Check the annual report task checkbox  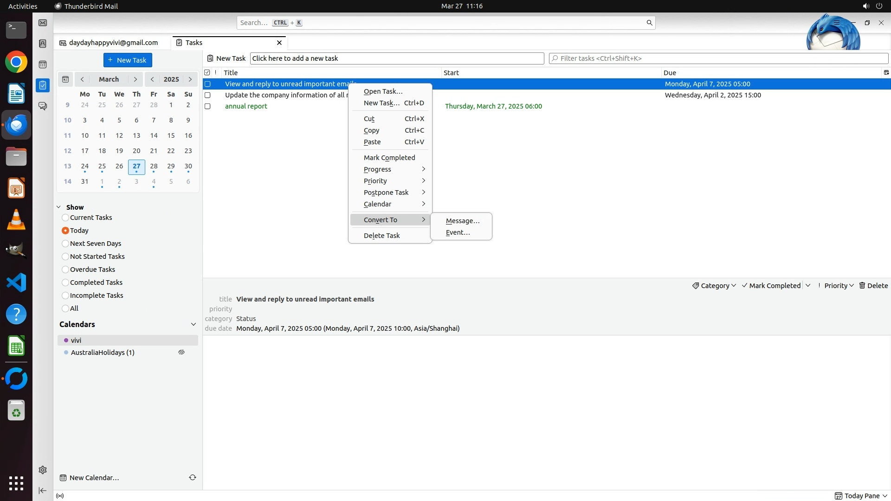click(x=207, y=106)
